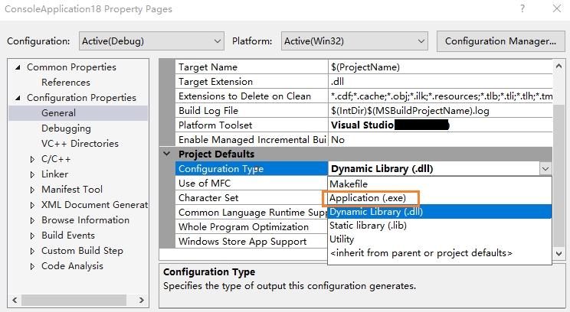
Task: Pick Utility from configuration type list
Action: (x=342, y=239)
